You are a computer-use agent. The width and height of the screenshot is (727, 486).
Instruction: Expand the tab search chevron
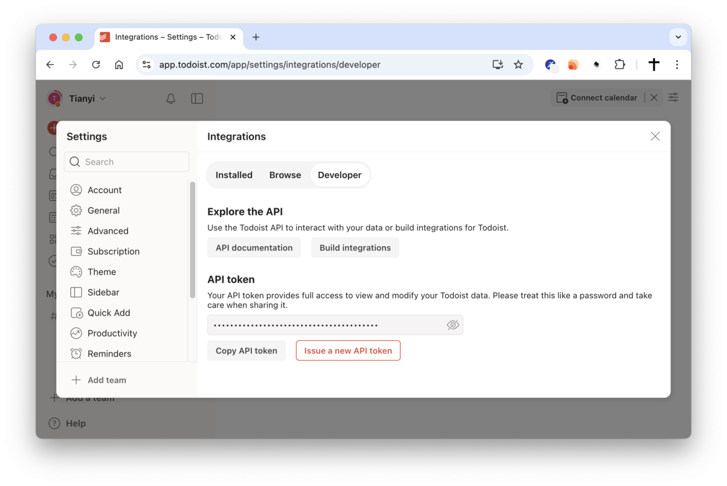pos(678,37)
